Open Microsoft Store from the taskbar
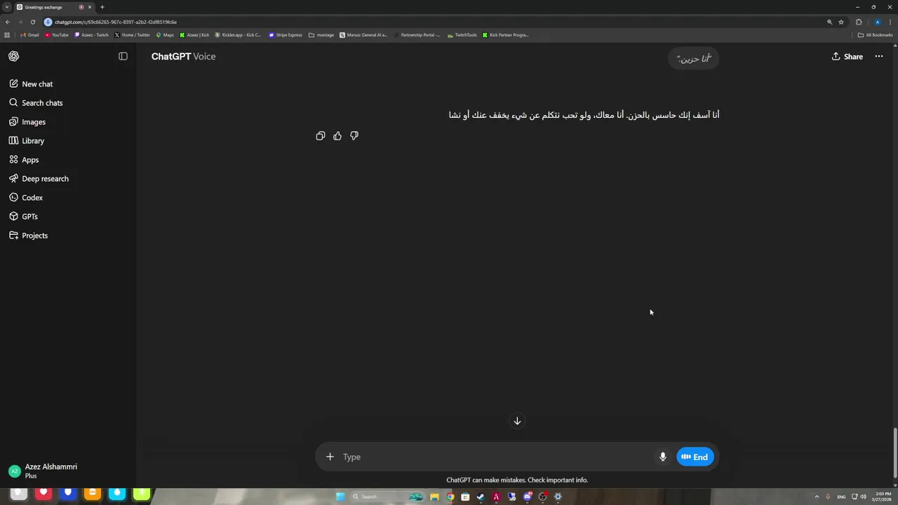The height and width of the screenshot is (505, 898). (465, 497)
